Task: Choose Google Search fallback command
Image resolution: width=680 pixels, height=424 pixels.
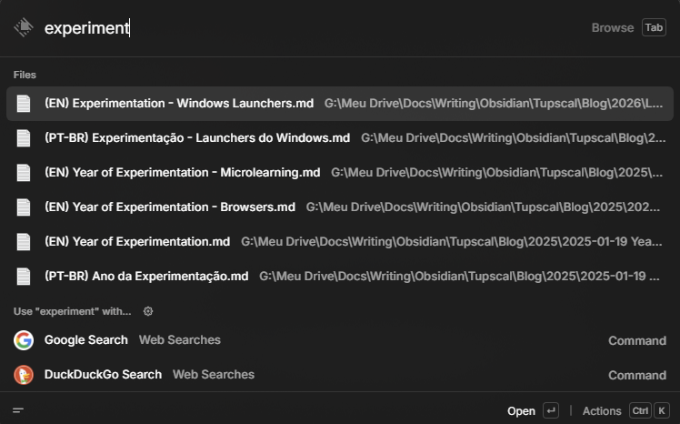Action: coord(340,339)
